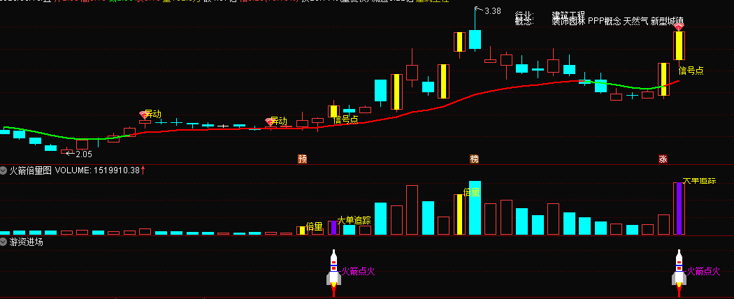The image size is (734, 299).
Task: Click the earlier rocket ignition icon
Action: [x=333, y=273]
